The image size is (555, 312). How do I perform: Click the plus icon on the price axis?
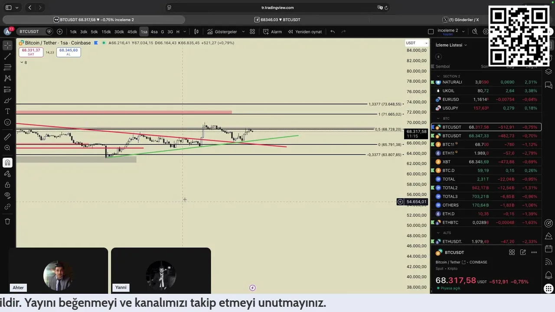(400, 202)
